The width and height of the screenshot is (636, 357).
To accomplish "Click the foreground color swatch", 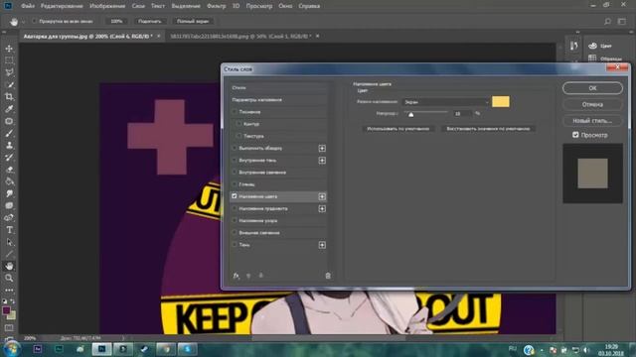I will 6,310.
